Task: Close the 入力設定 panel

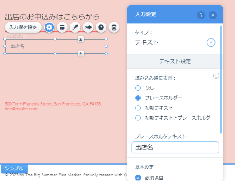Action: (x=213, y=15)
